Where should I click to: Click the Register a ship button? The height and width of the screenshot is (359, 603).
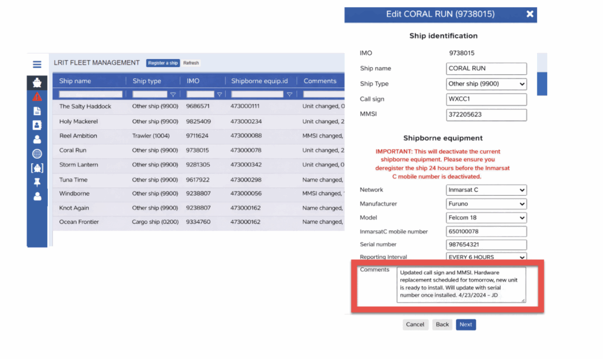(163, 63)
